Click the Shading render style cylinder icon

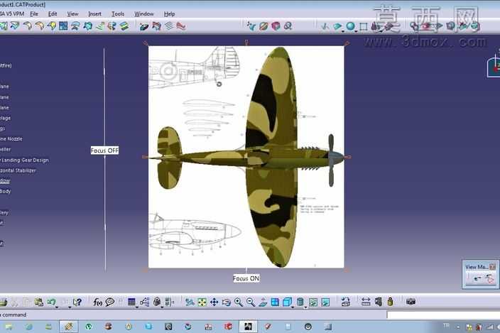300,302
